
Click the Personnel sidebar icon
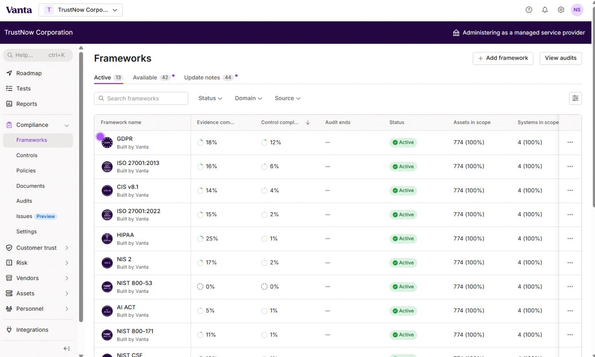click(x=9, y=309)
